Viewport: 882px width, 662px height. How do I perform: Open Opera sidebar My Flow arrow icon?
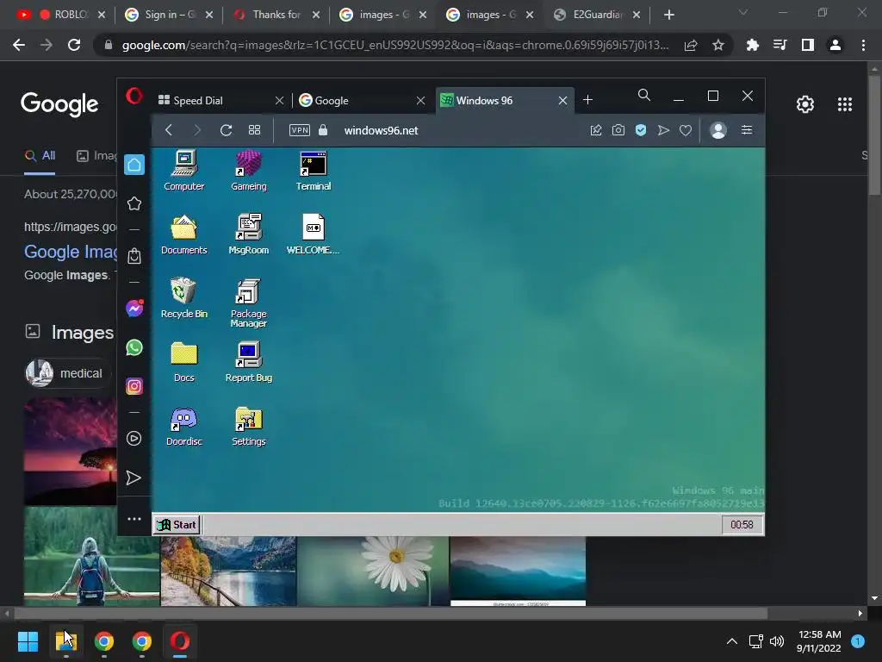point(134,478)
